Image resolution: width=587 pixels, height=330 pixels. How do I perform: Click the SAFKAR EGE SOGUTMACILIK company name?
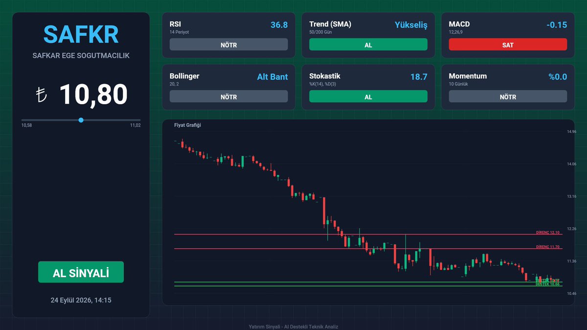tap(81, 56)
